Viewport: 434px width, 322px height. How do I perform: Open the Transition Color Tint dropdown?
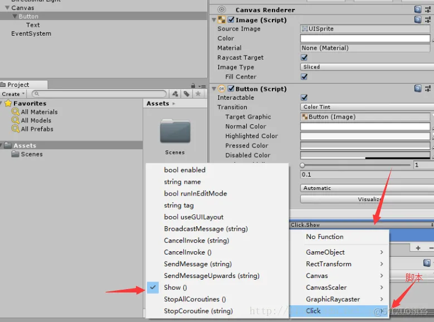367,107
